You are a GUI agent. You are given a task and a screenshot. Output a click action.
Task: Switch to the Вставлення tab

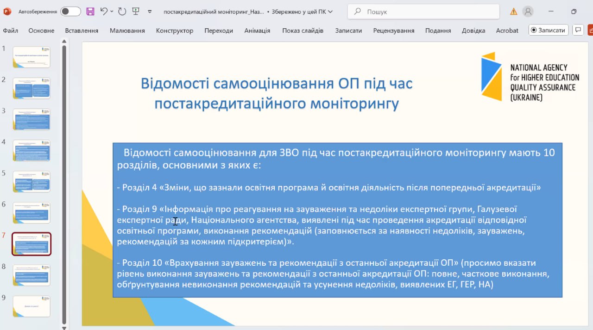click(x=82, y=31)
